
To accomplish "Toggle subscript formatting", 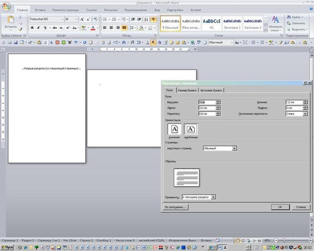I will [x=61, y=28].
